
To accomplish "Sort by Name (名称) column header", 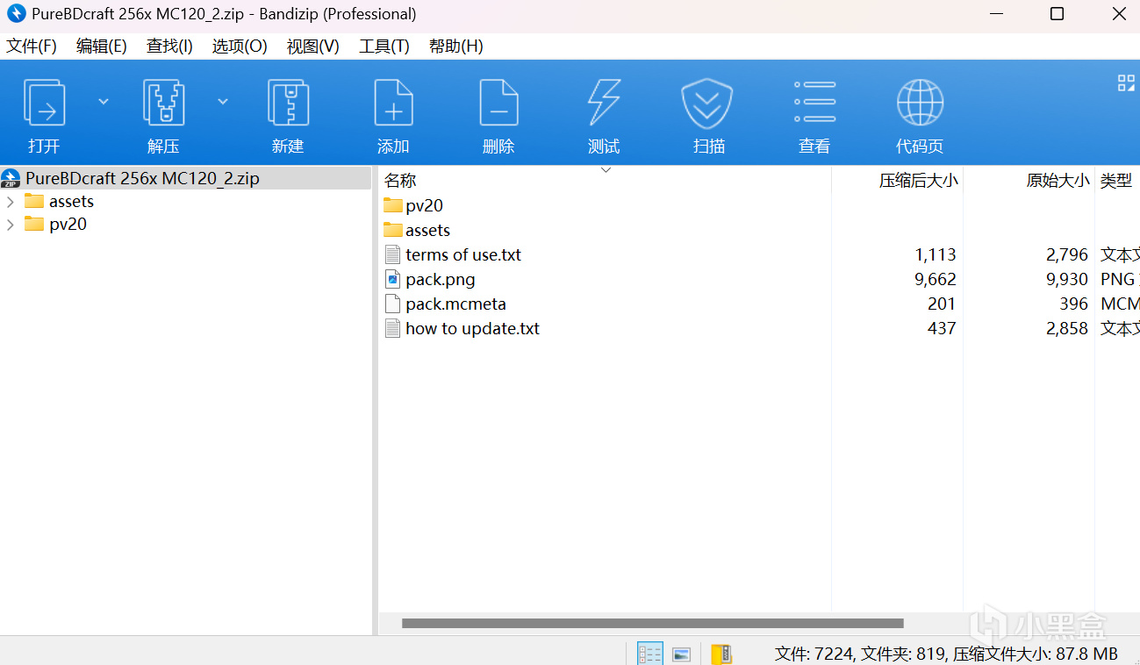I will 400,181.
